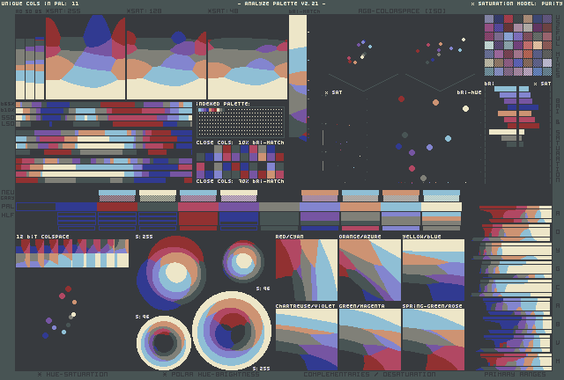Open the 12 bit colspace strip chart
Image resolution: width=564 pixels, height=380 pixels.
[72, 253]
